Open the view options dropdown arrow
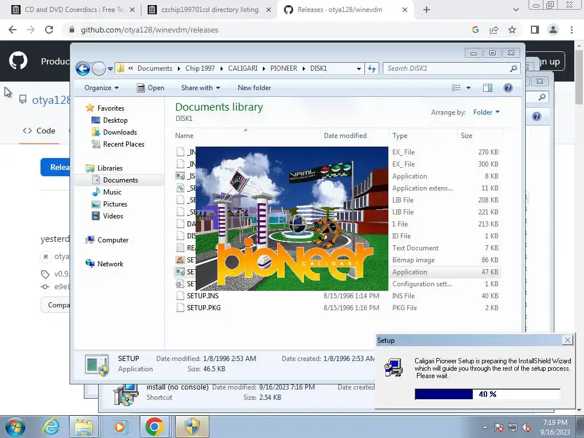584x438 pixels. [x=469, y=88]
